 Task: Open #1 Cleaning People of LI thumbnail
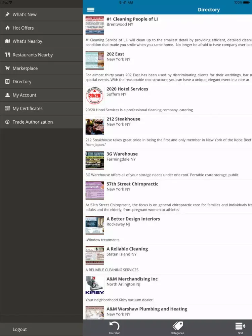95,26
